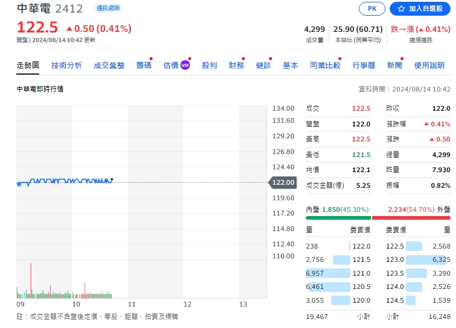Click the PK compare button
This screenshot has height=328, width=456.
click(372, 8)
